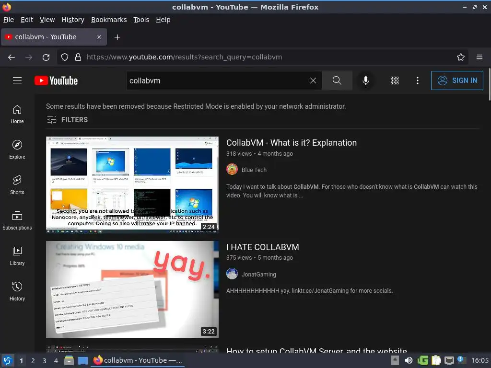Viewport: 491px width, 368px height.
Task: Open 'How to setup CollabVM Server' title
Action: tap(316, 350)
